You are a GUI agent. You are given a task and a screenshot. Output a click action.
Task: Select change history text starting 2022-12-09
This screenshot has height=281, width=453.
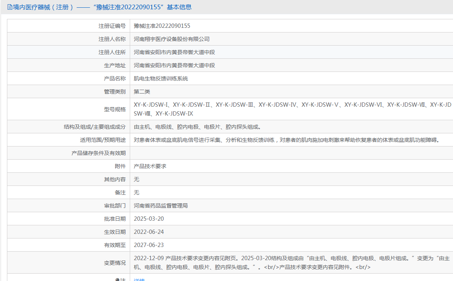(x=292, y=263)
